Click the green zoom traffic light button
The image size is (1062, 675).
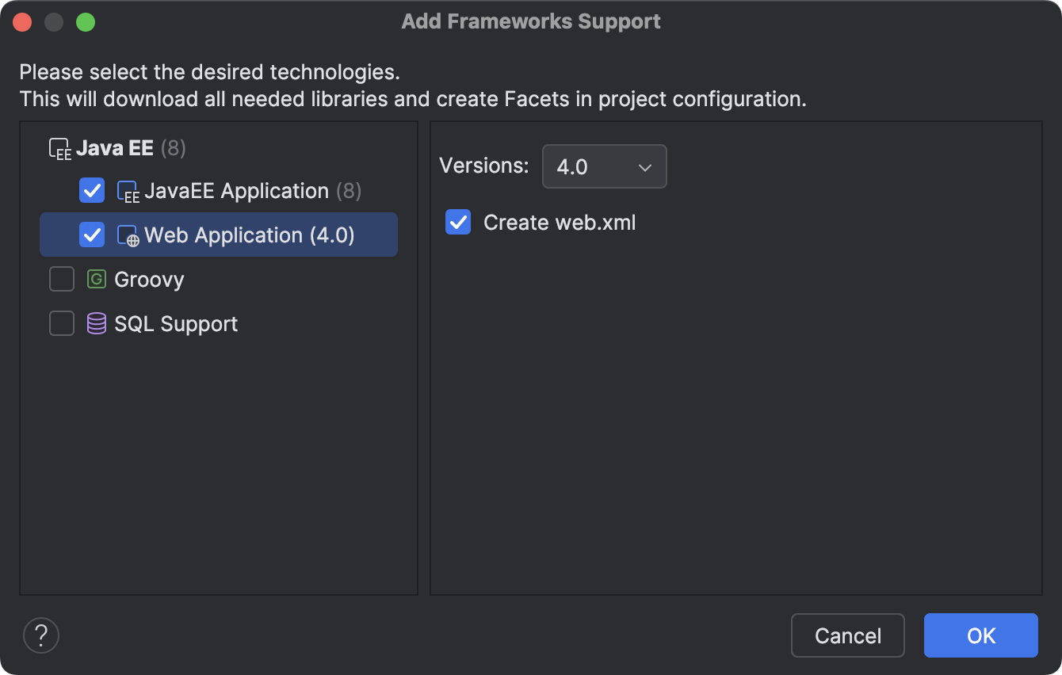[x=86, y=21]
